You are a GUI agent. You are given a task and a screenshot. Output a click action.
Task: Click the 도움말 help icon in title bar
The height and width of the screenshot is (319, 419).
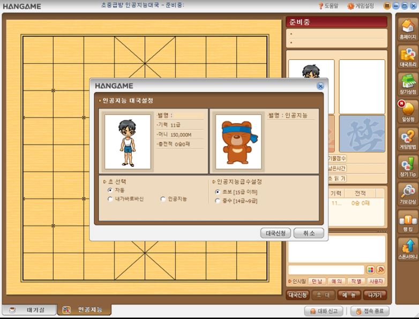[x=328, y=5]
